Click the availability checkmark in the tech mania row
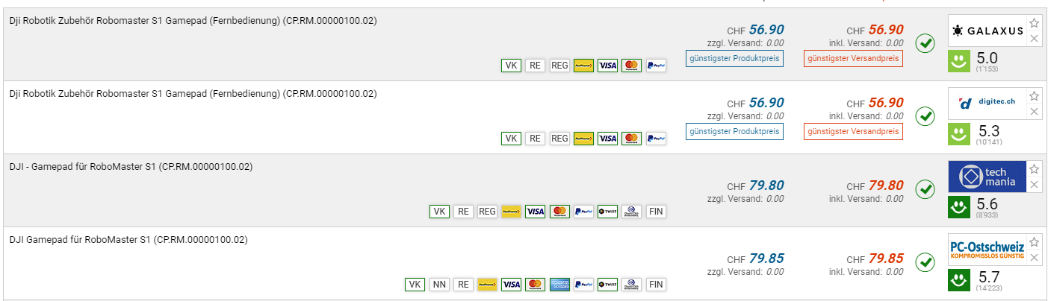 (x=925, y=189)
